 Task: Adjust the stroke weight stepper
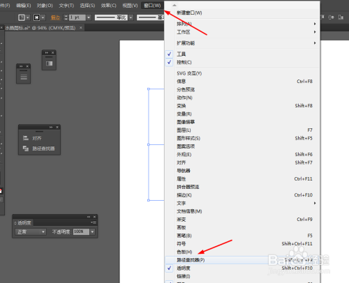pos(66,17)
